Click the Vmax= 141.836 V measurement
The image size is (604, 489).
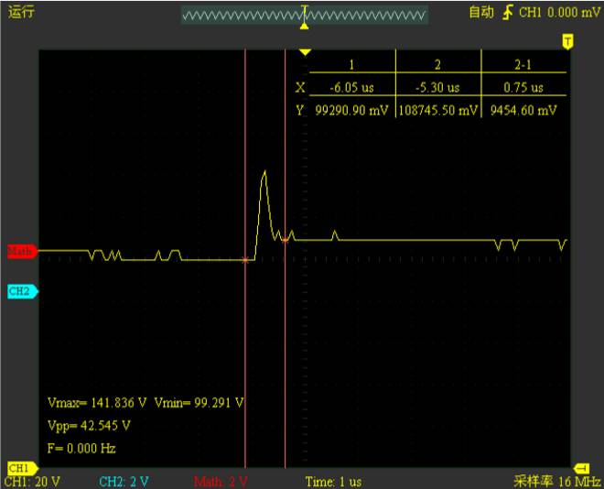pyautogui.click(x=97, y=402)
